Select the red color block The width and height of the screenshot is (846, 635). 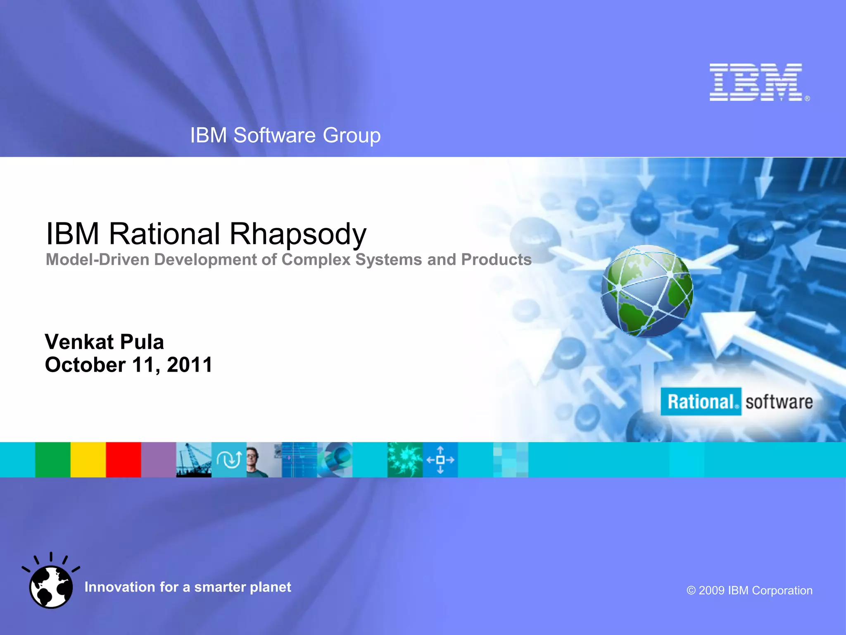click(124, 460)
